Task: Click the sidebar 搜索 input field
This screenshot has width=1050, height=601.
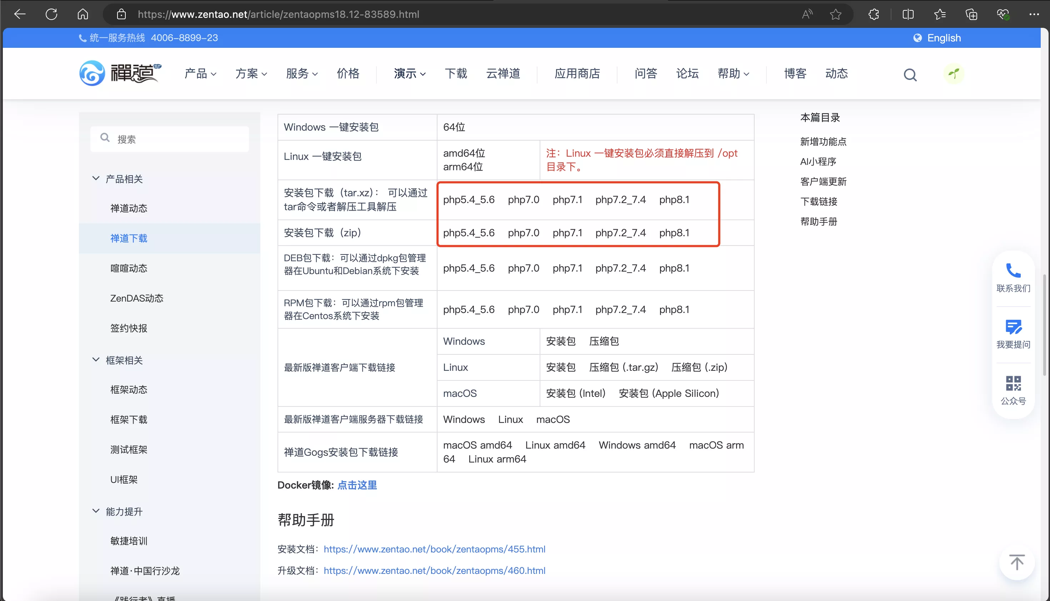Action: (169, 139)
